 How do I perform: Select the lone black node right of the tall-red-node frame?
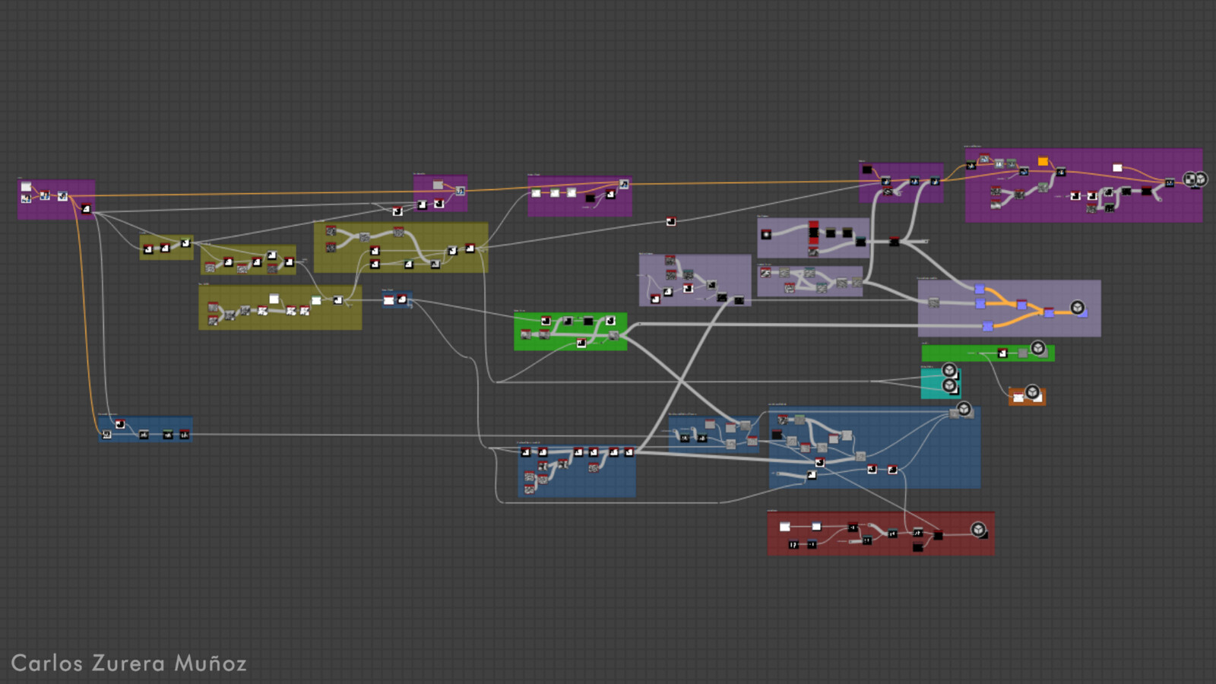coord(894,242)
